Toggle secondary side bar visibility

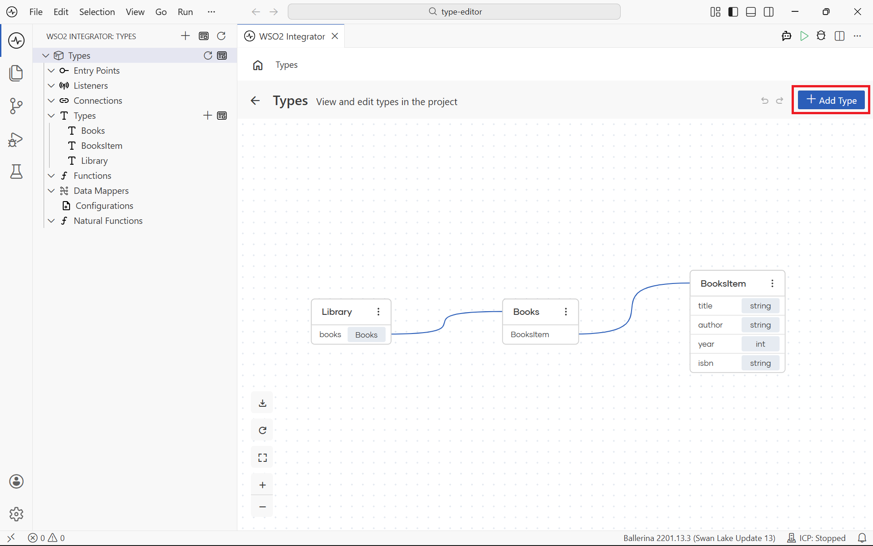(769, 12)
